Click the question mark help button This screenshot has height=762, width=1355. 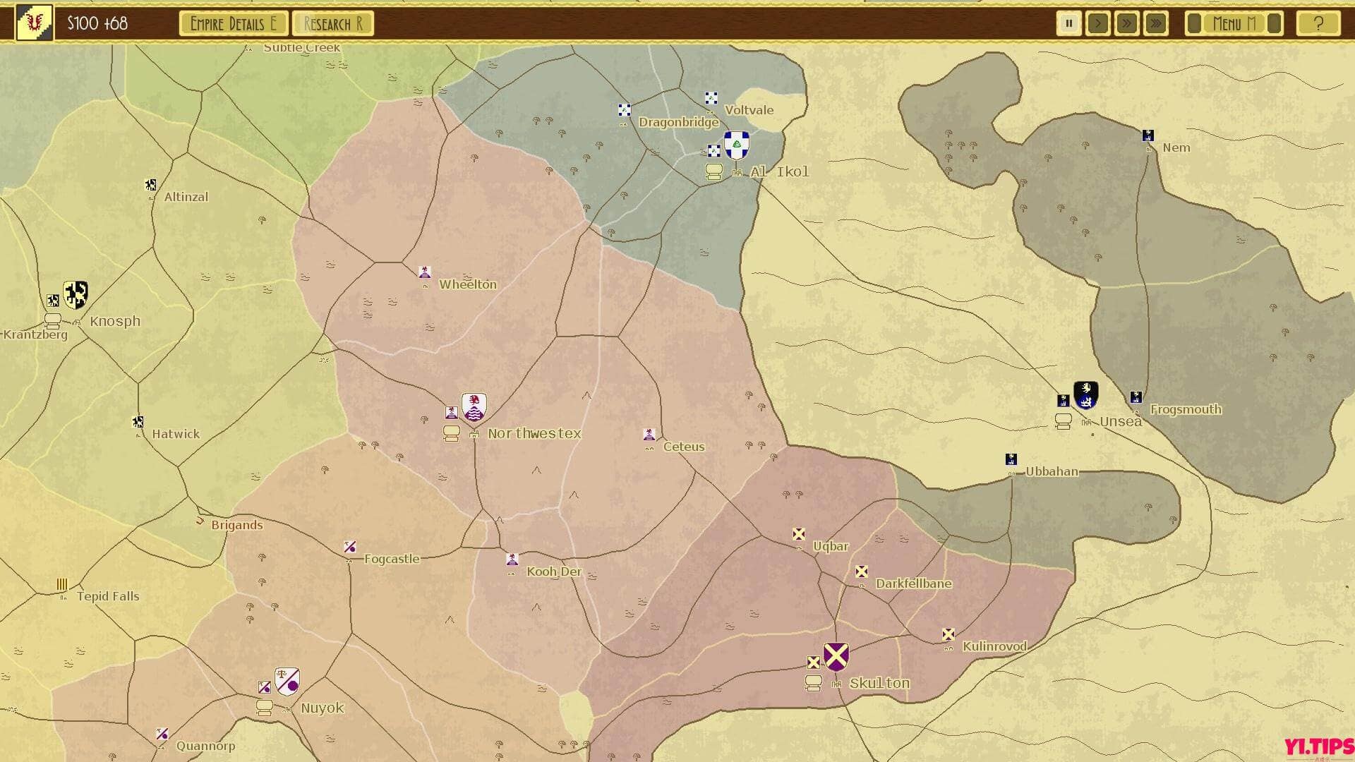coord(1318,23)
